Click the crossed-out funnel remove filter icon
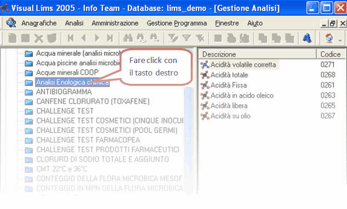Image resolution: width=347 pixels, height=209 pixels. click(200, 38)
